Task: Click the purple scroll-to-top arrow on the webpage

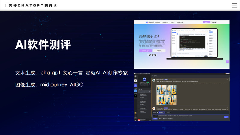Action: (227, 62)
